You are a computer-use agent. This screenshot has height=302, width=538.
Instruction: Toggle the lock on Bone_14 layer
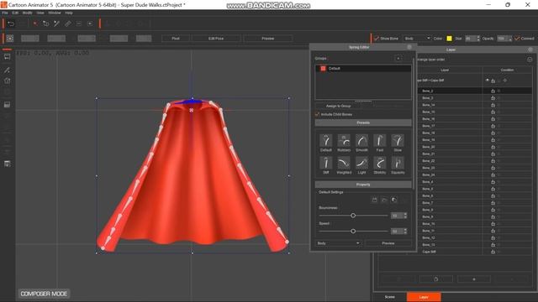pyautogui.click(x=493, y=105)
